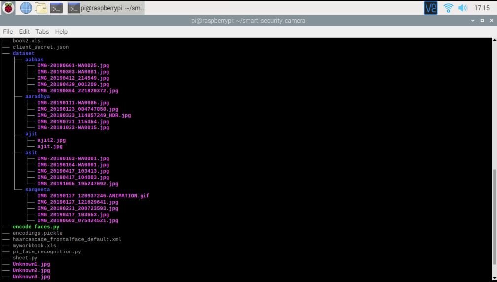
Task: Click the encode_faces.py entry
Action: click(x=36, y=227)
